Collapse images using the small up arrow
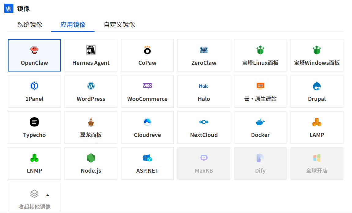The width and height of the screenshot is (352, 213). 48,195
